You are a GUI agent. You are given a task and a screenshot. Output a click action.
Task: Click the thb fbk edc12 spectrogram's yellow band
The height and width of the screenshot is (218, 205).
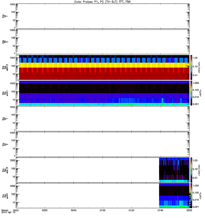click(104, 65)
